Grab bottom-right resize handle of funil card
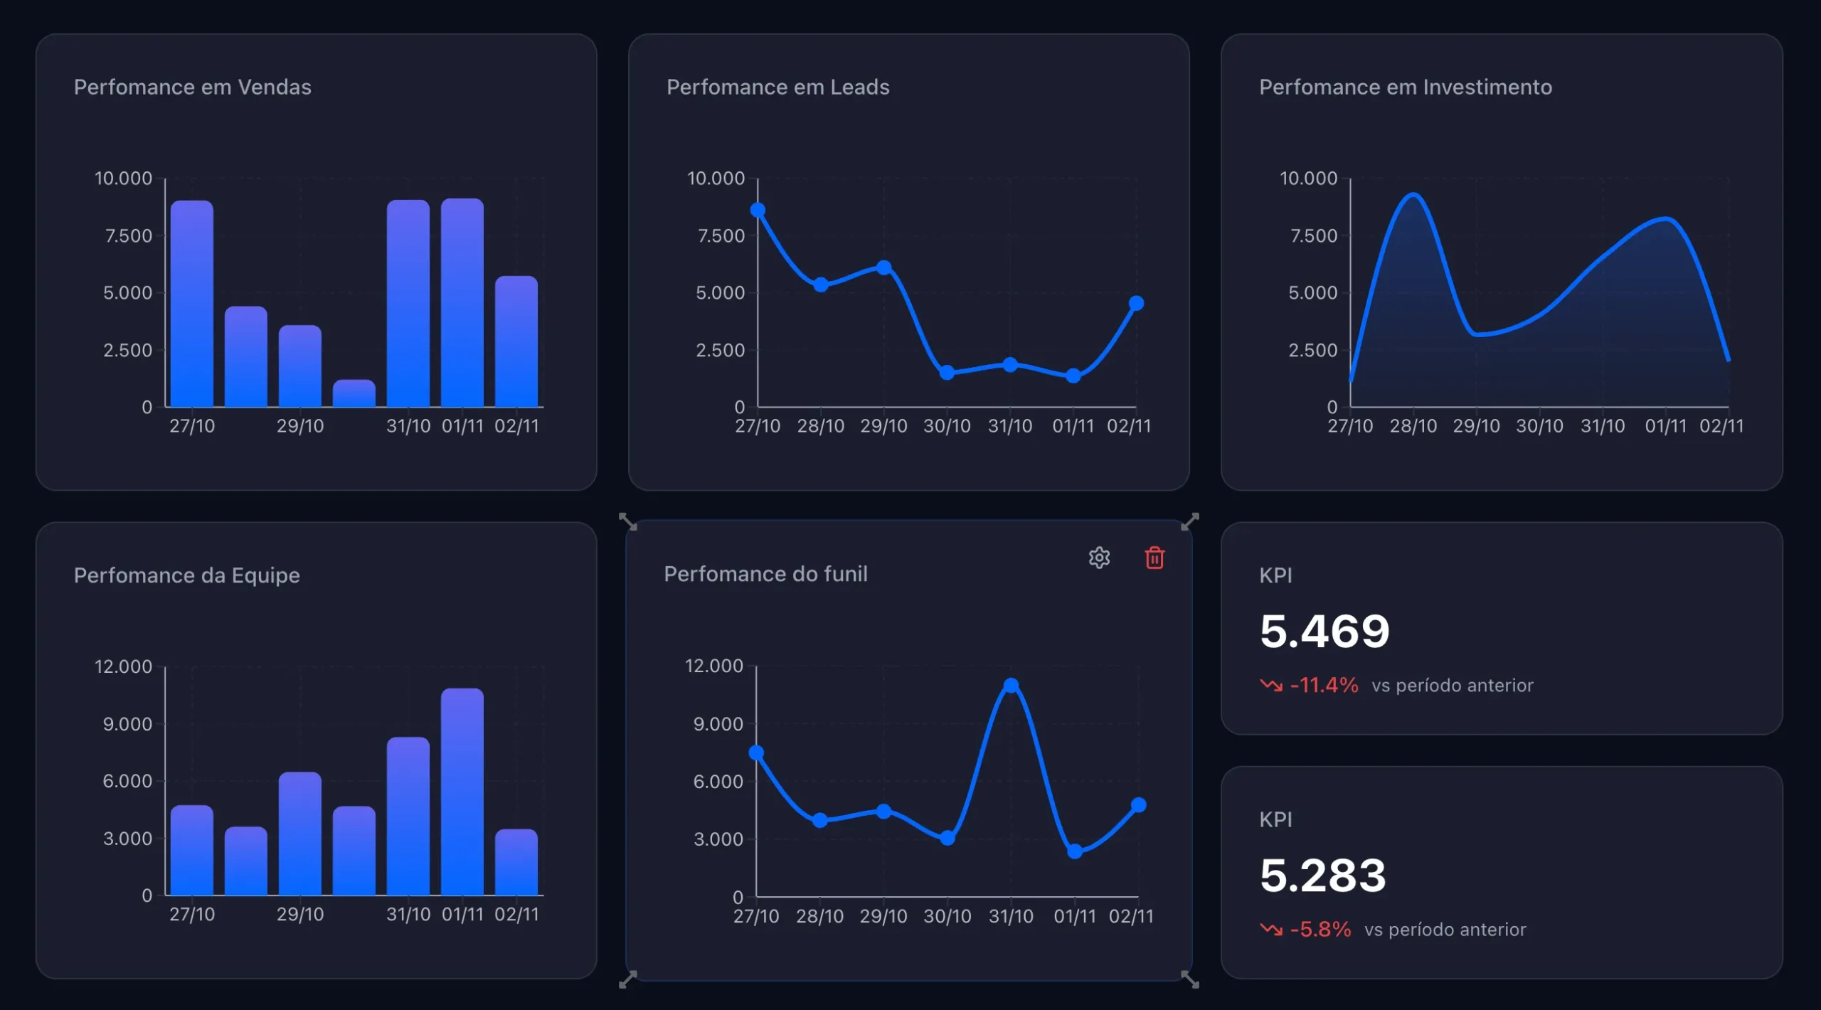Screen dimensions: 1821x1010 (1190, 979)
